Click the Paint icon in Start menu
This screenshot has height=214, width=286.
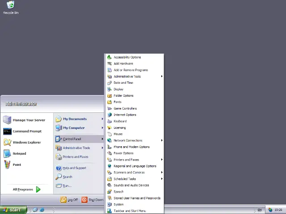(x=7, y=165)
